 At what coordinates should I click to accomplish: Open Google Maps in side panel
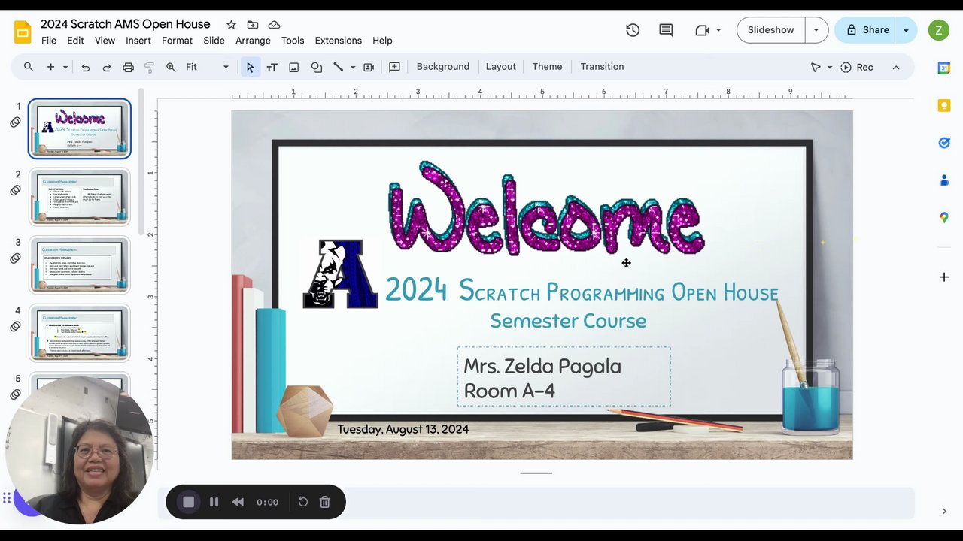coord(944,217)
